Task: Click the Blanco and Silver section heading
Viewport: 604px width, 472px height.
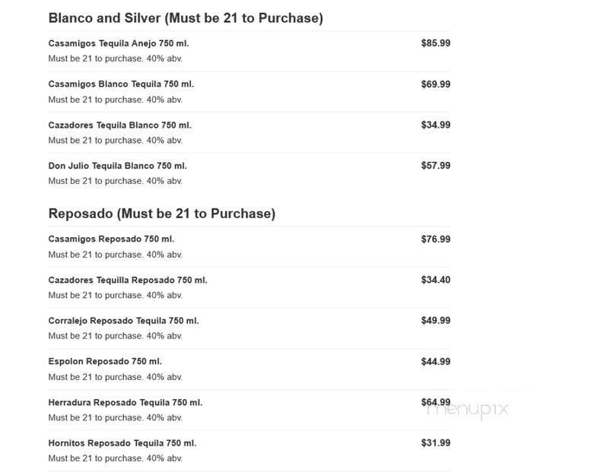Action: pos(185,18)
